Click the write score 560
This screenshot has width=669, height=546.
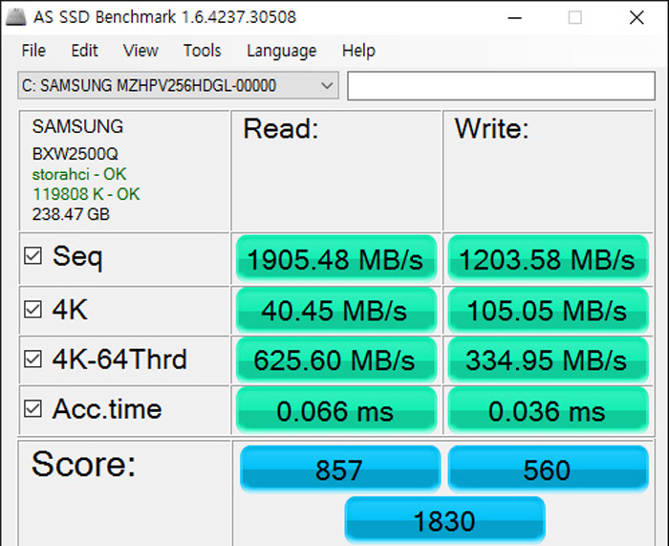pyautogui.click(x=549, y=470)
